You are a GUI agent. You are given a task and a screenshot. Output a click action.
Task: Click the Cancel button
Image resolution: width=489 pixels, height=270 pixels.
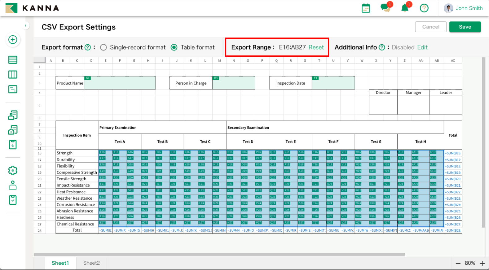tap(430, 27)
